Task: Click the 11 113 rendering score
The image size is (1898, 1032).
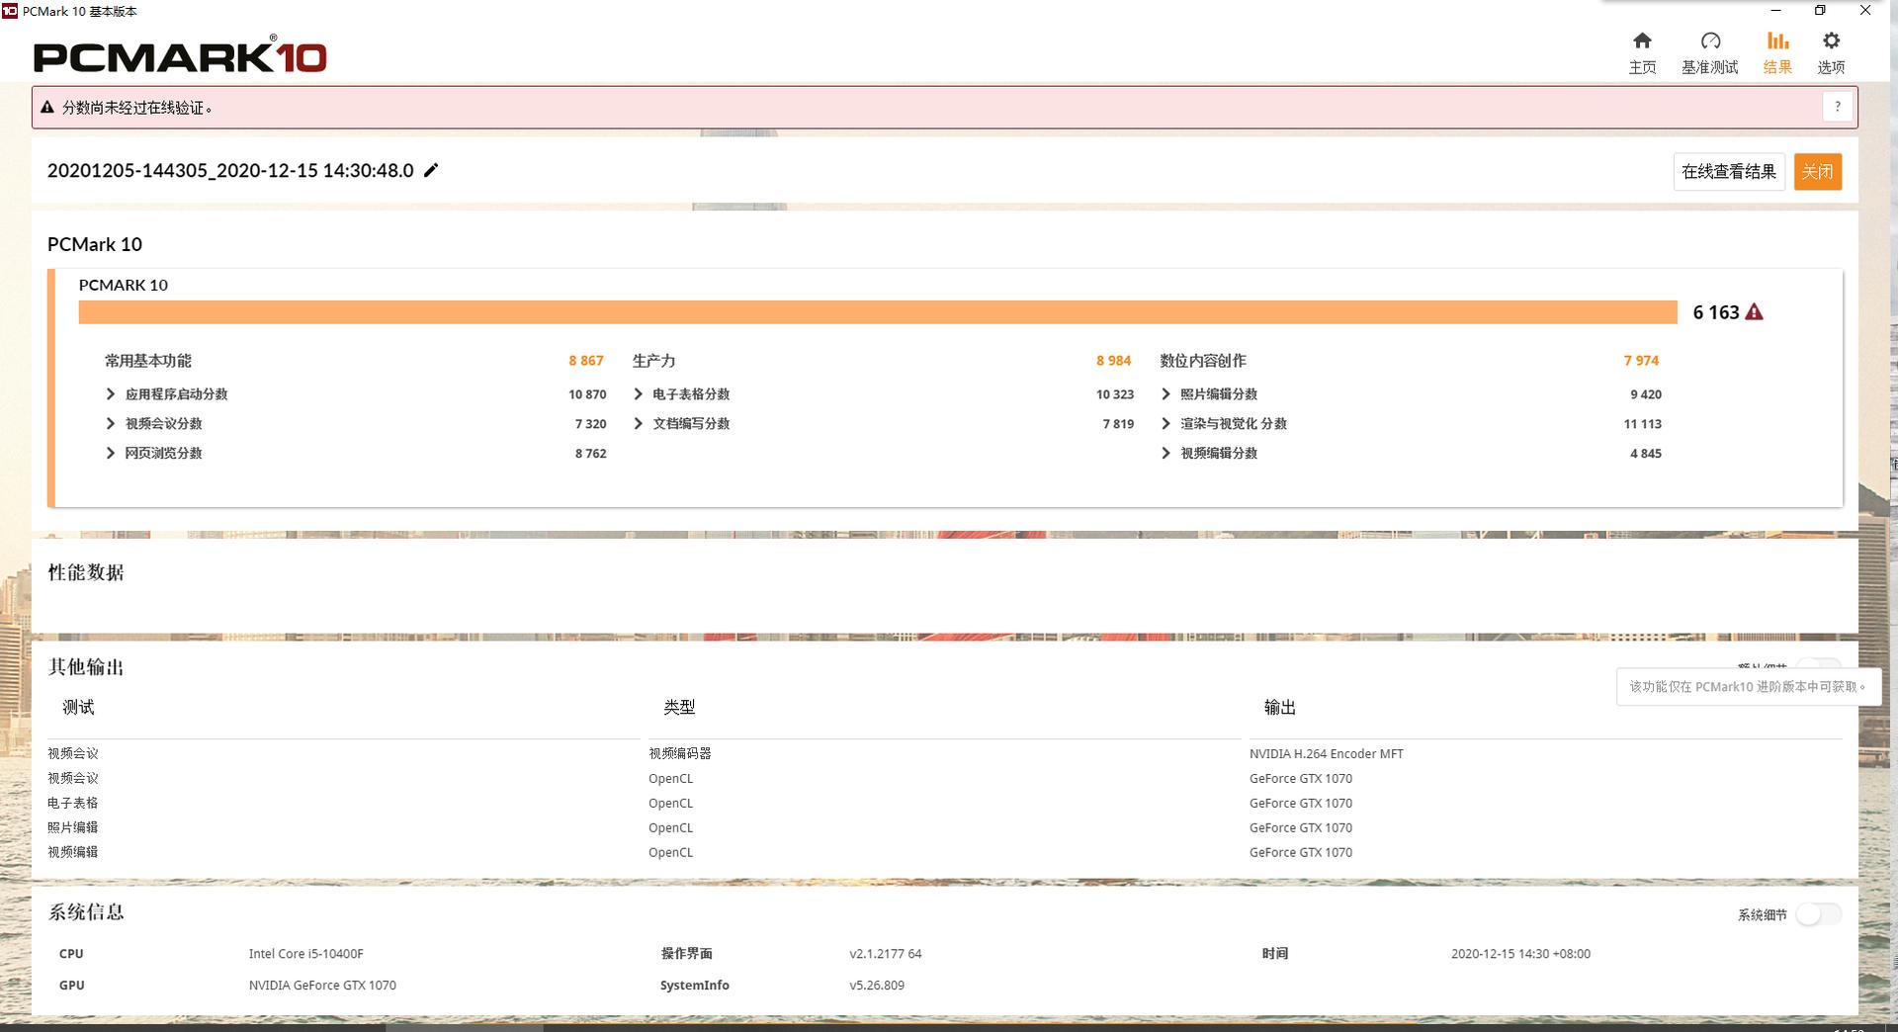Action: click(1642, 424)
